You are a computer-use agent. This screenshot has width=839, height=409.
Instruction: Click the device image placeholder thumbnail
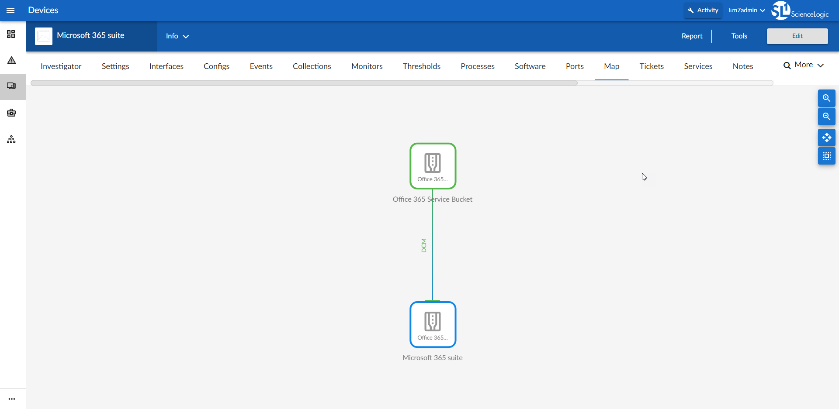coord(44,36)
